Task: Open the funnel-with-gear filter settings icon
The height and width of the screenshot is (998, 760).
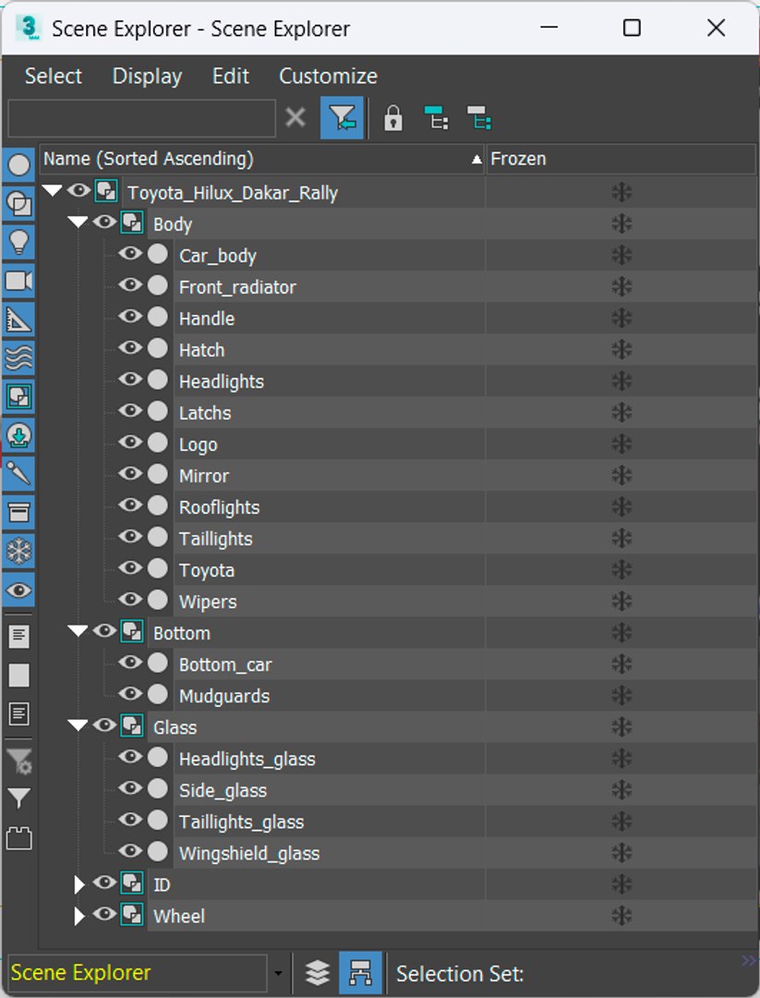Action: tap(19, 761)
